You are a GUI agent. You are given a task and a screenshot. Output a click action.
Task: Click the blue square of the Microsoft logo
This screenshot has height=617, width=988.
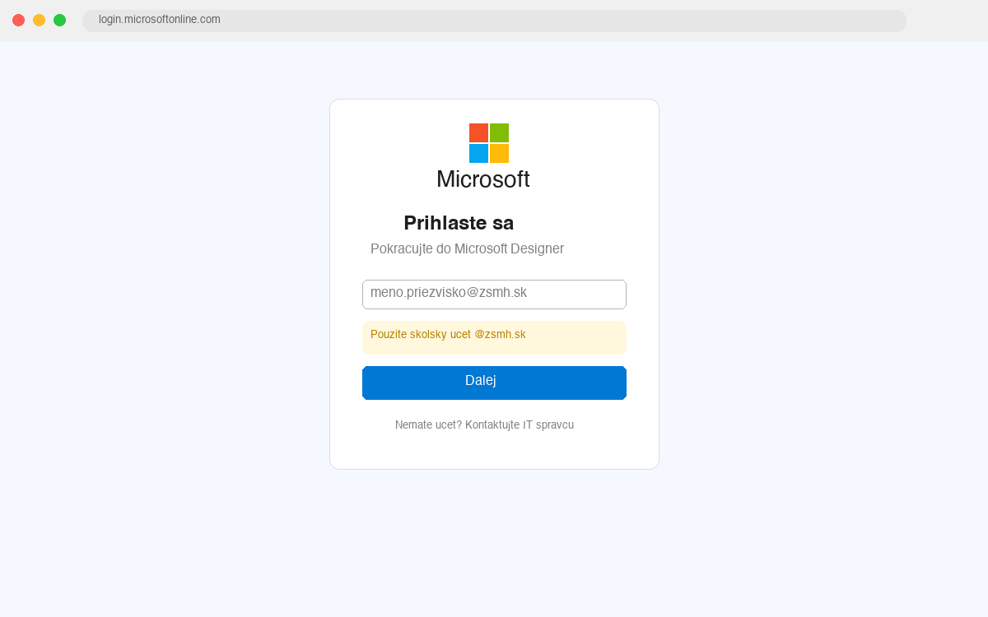tap(478, 152)
